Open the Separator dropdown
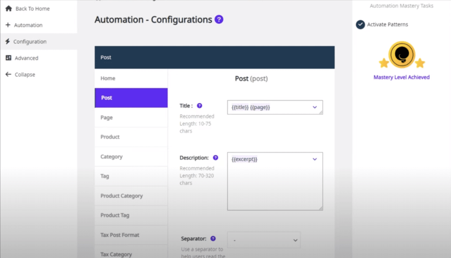The image size is (451, 258). pyautogui.click(x=264, y=240)
